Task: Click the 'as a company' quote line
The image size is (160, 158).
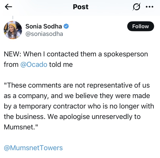Action: click(77, 96)
